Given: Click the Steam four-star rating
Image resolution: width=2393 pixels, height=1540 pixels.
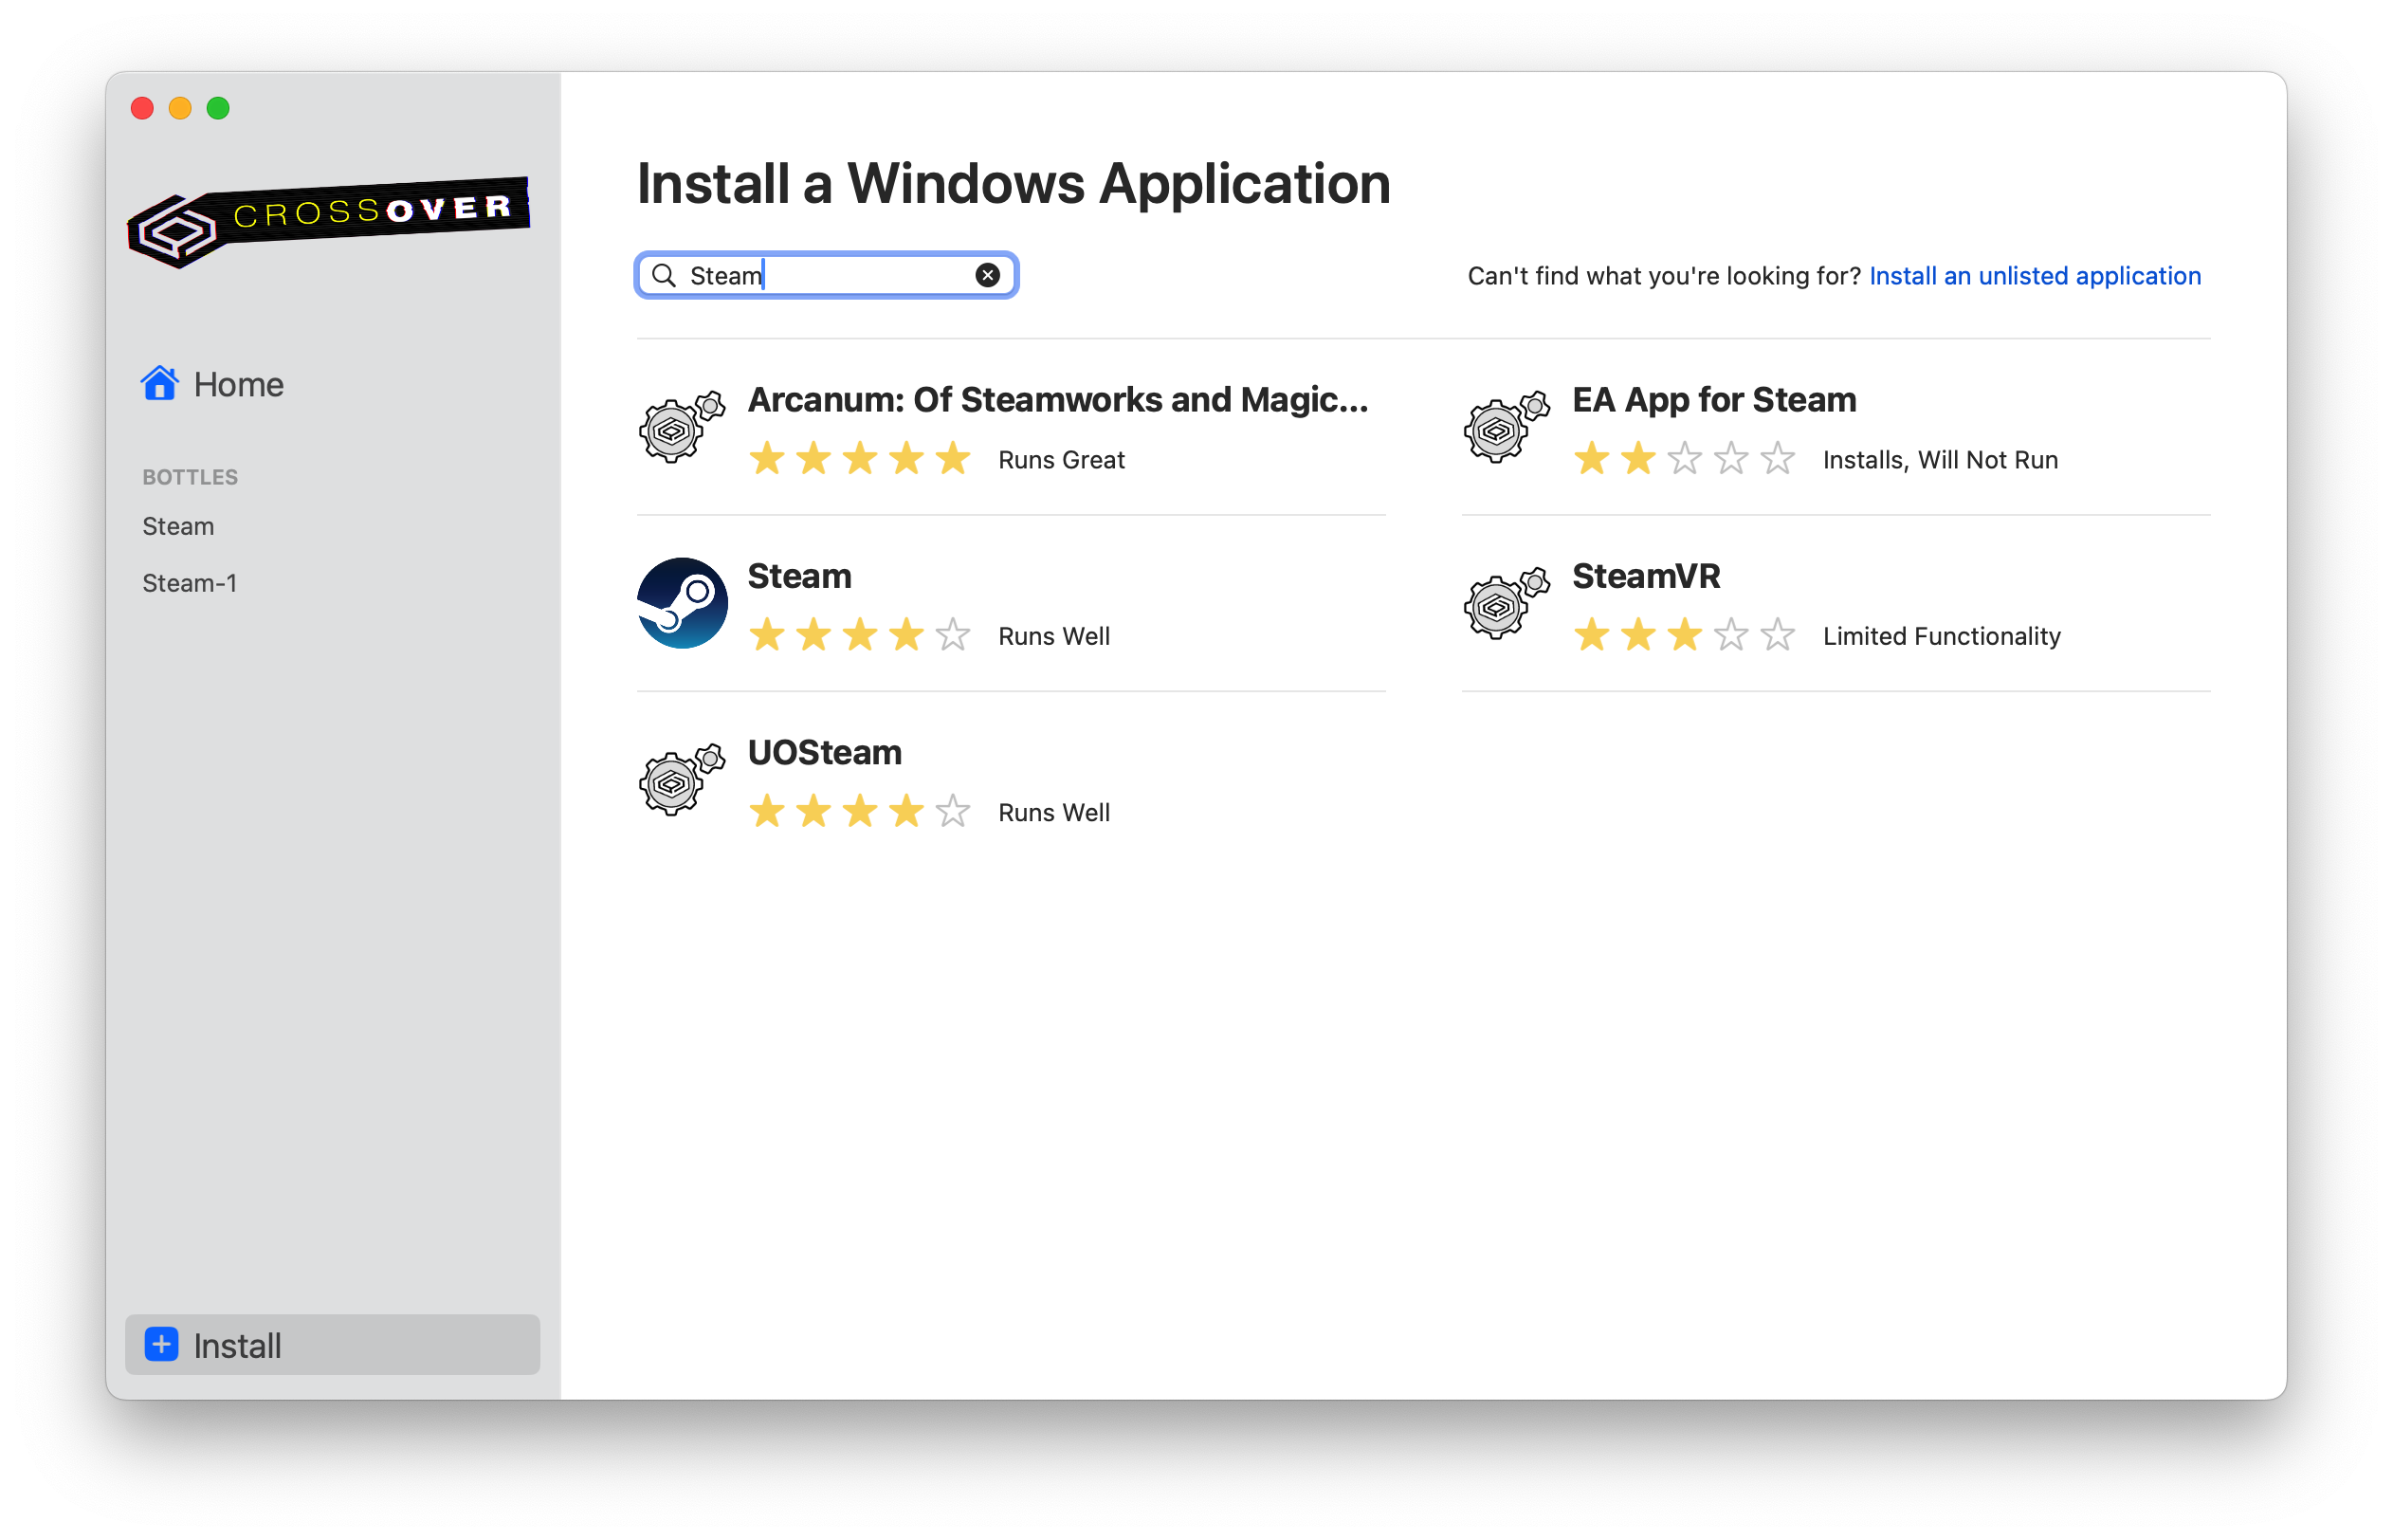Looking at the screenshot, I should coord(861,636).
